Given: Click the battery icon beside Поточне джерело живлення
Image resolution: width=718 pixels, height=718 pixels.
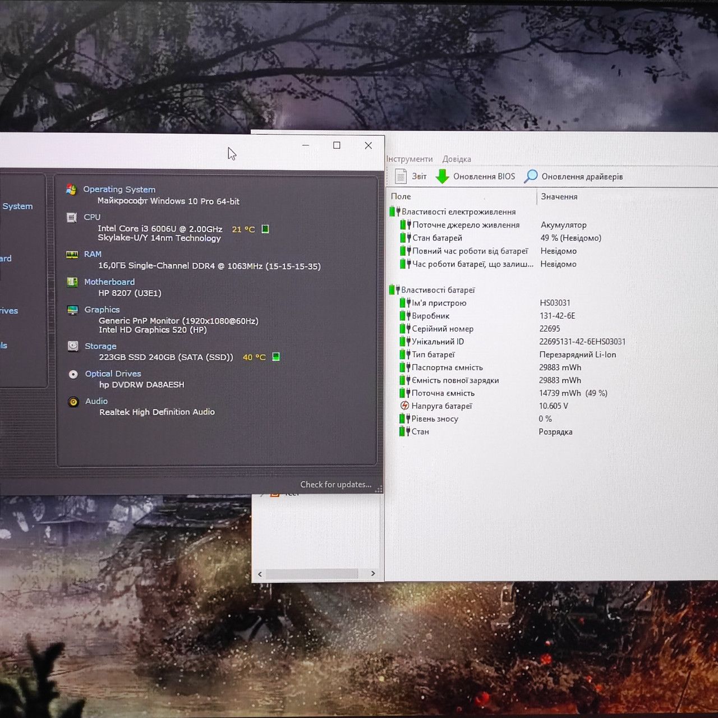Looking at the screenshot, I should [x=405, y=225].
